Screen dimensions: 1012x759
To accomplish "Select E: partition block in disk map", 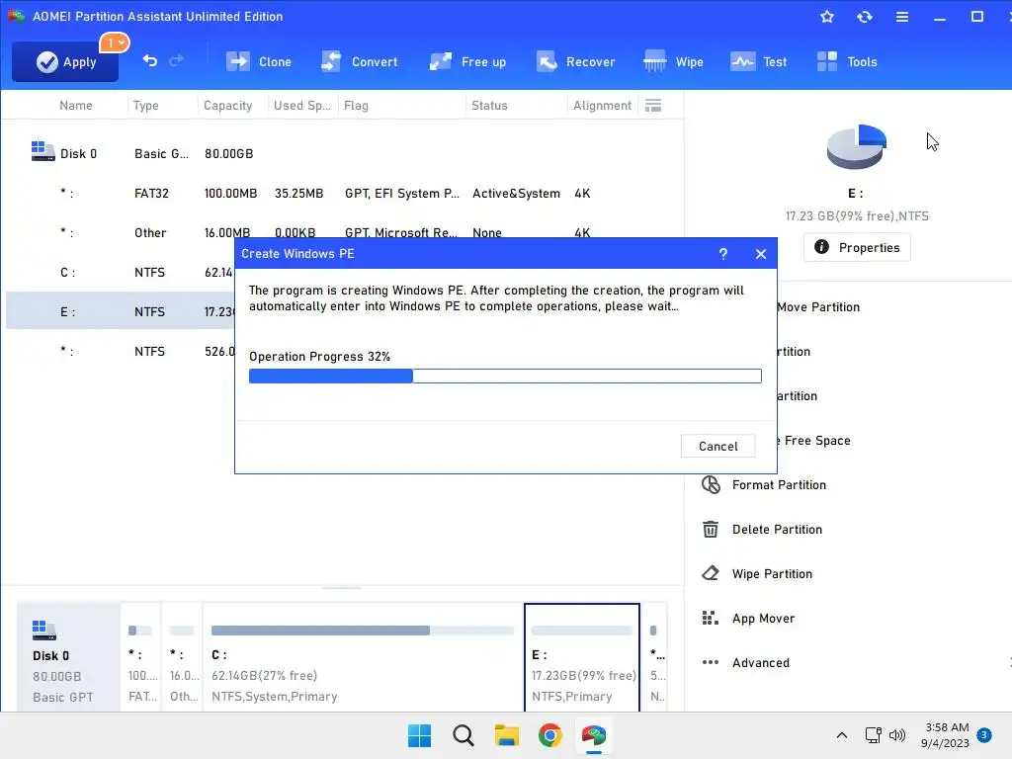I will pos(582,657).
